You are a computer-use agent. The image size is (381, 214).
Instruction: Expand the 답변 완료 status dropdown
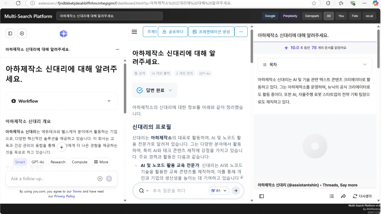point(155,90)
